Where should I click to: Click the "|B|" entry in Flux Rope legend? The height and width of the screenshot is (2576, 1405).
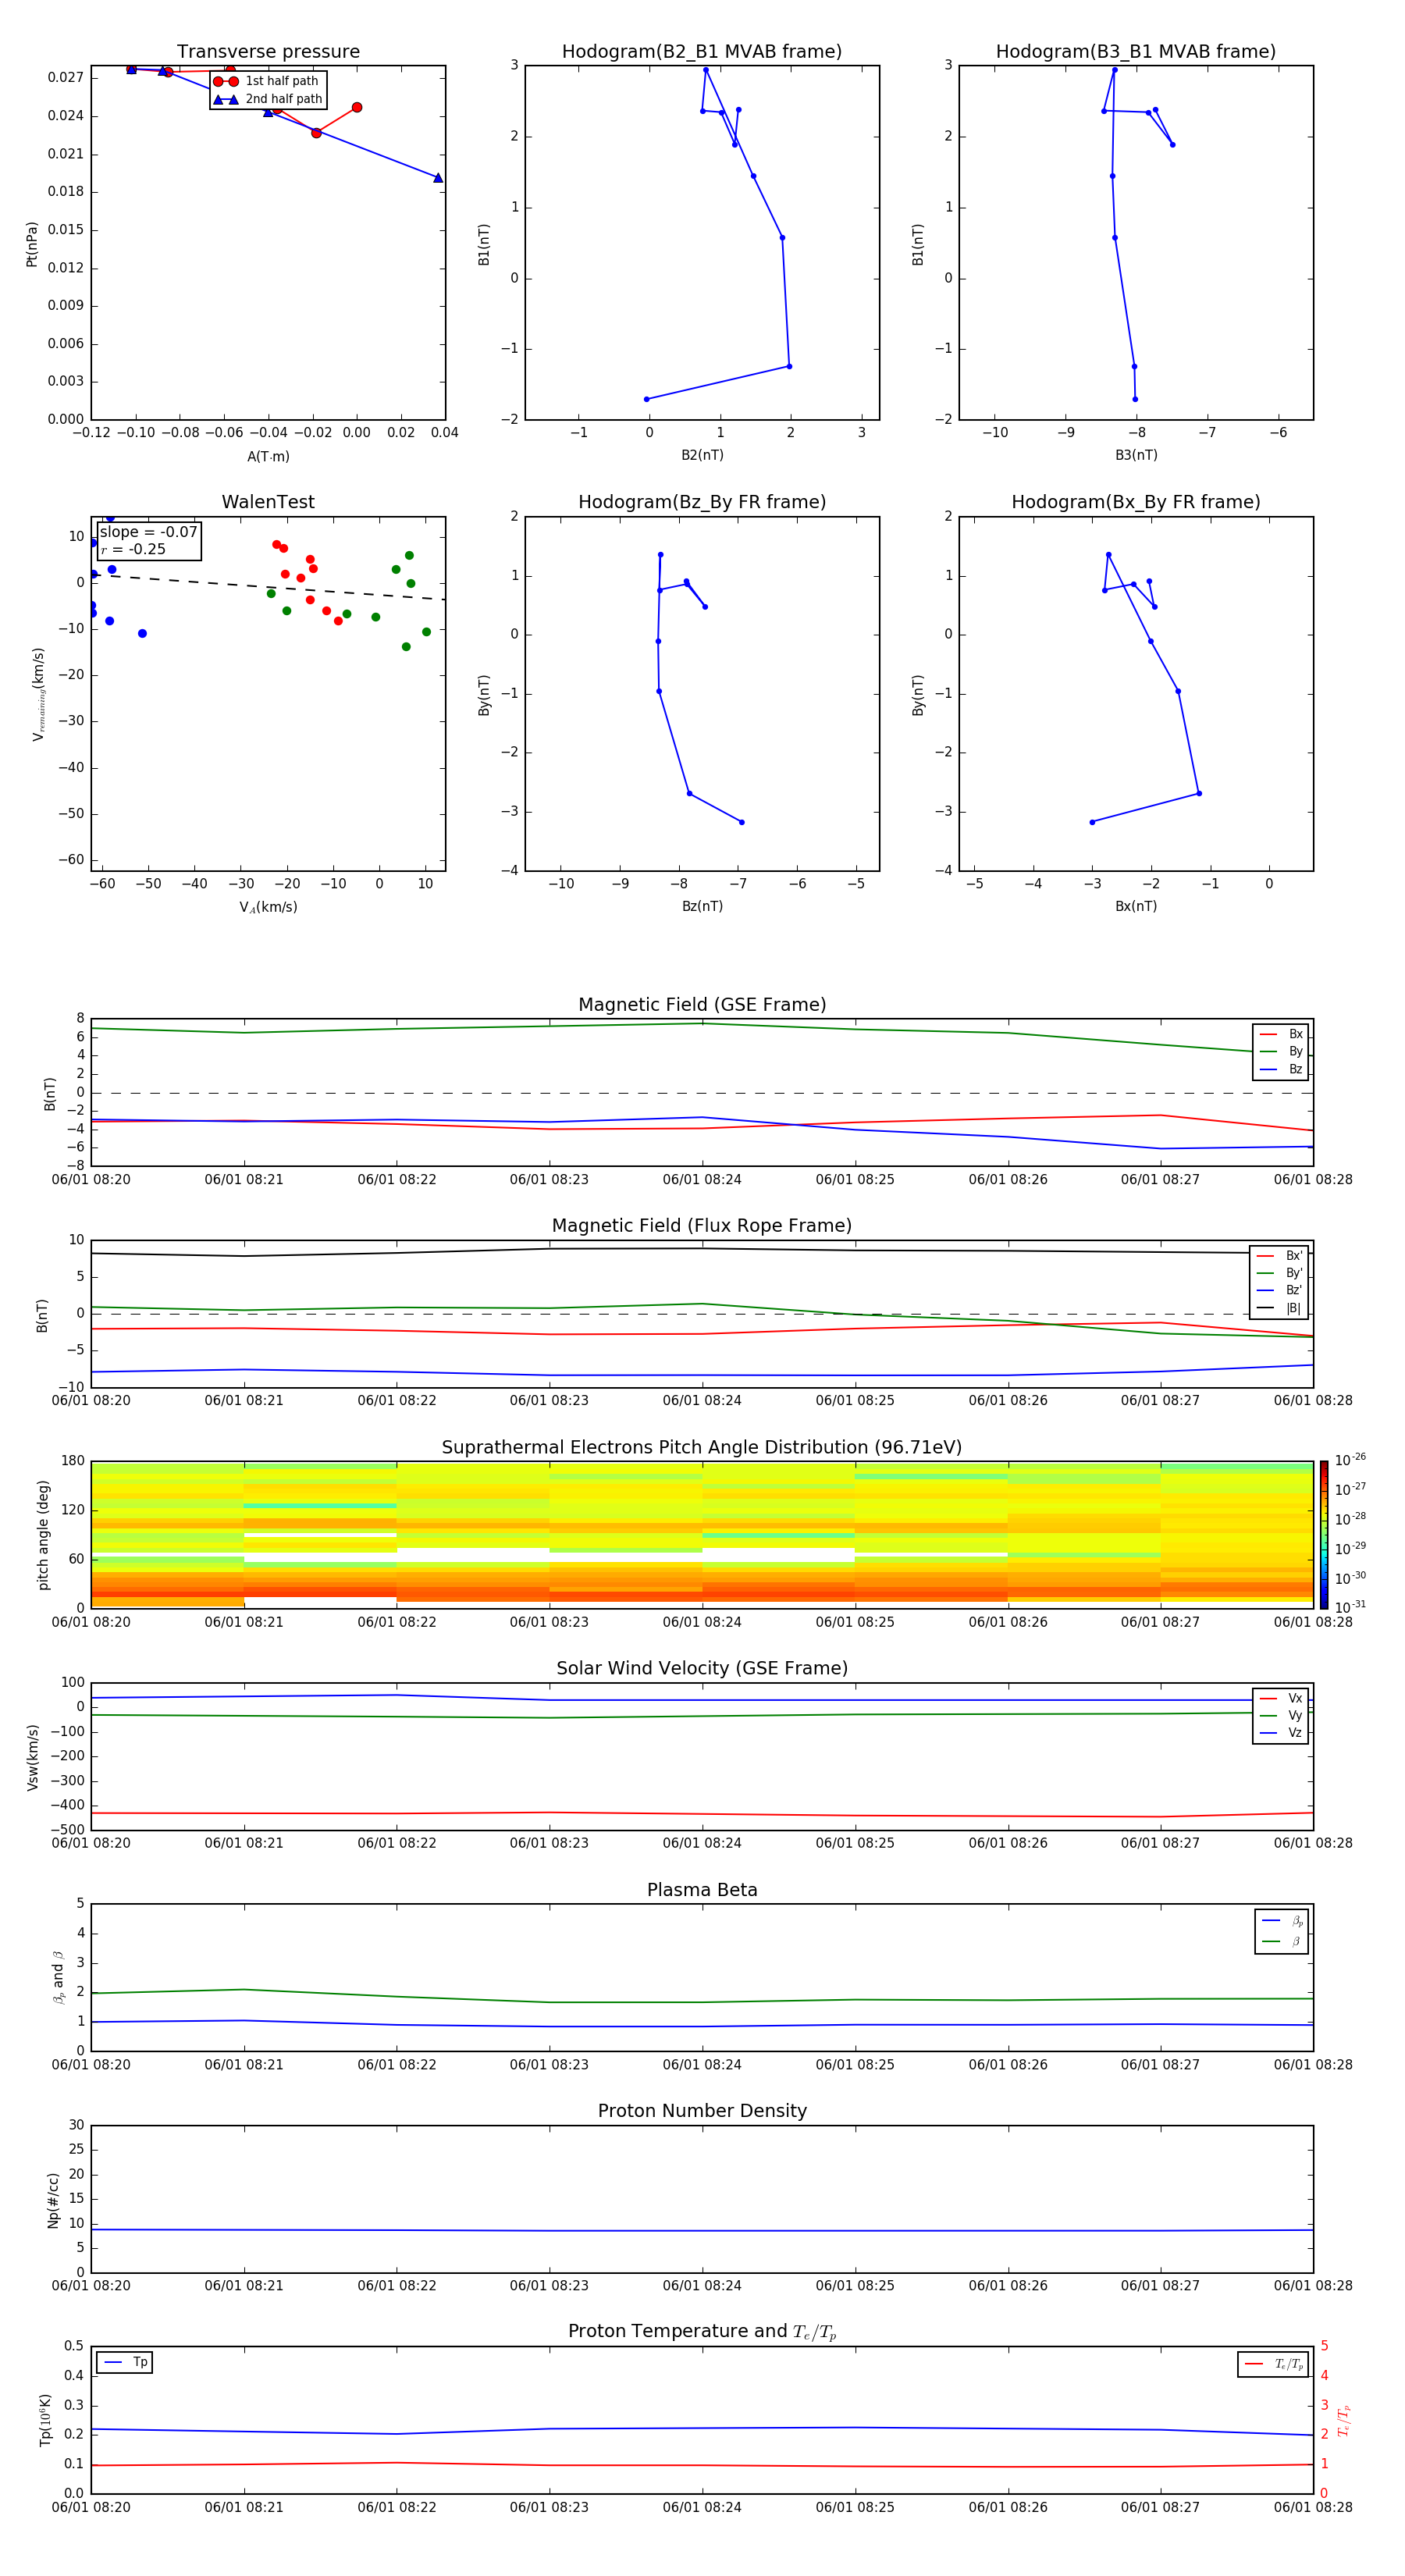(x=1279, y=1308)
